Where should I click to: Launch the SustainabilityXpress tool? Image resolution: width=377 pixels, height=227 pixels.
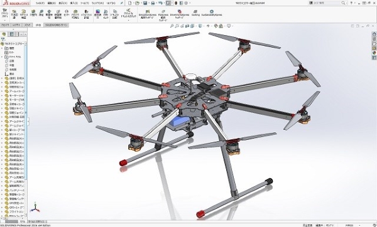tap(212, 13)
